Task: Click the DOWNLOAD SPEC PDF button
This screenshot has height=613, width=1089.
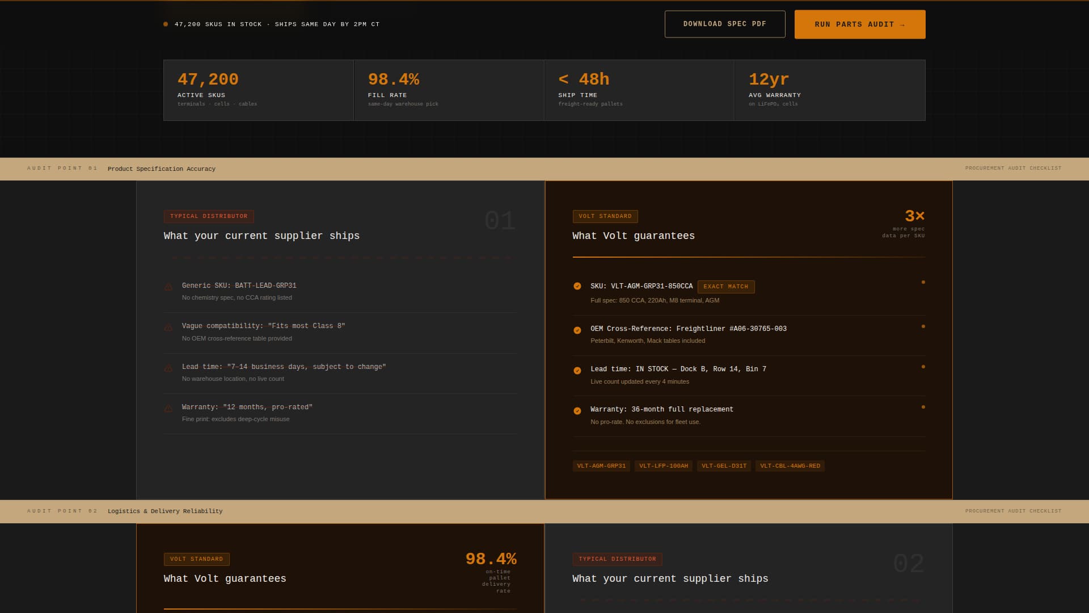Action: point(724,24)
